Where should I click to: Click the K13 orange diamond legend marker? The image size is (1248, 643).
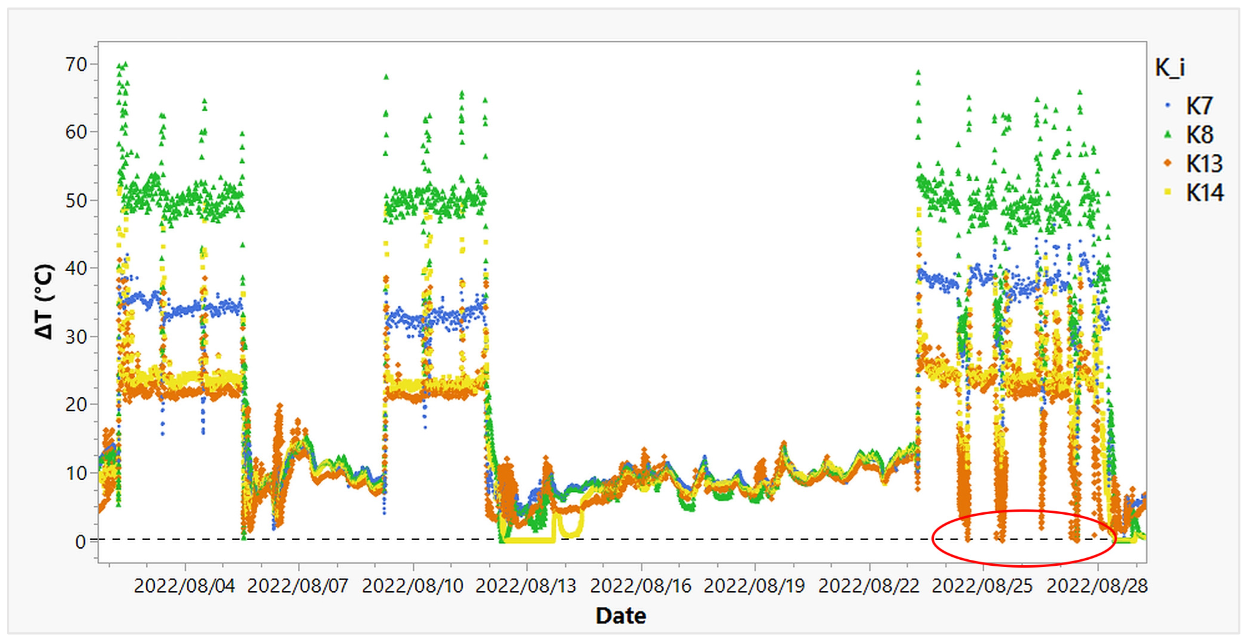click(x=1167, y=163)
